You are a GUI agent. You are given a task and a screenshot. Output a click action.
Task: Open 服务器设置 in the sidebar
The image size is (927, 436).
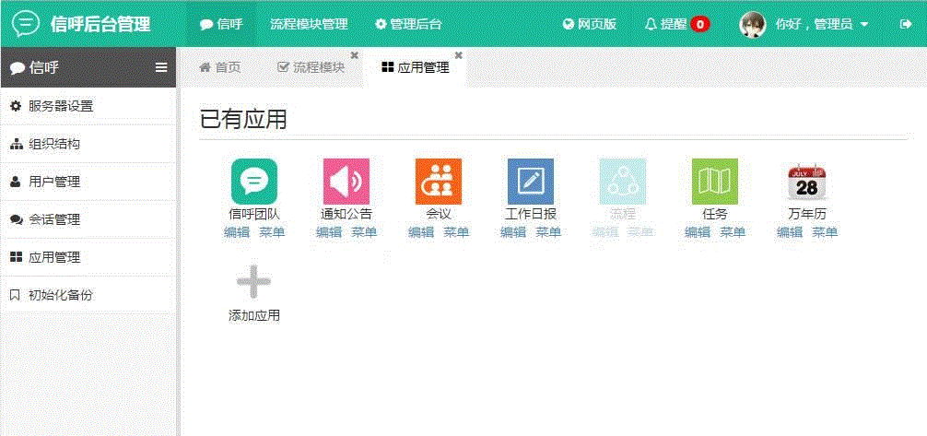[x=88, y=107]
